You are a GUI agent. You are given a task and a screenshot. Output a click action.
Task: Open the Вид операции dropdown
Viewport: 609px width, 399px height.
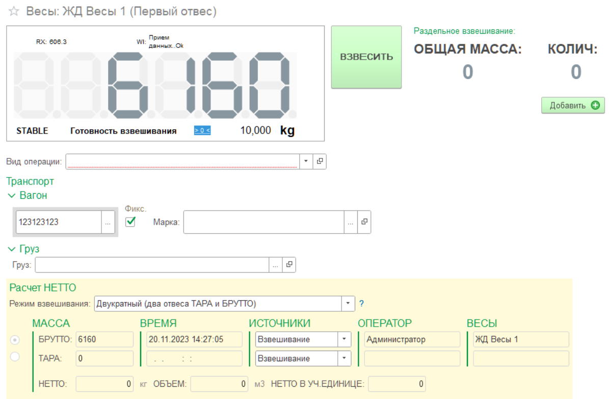(x=305, y=161)
